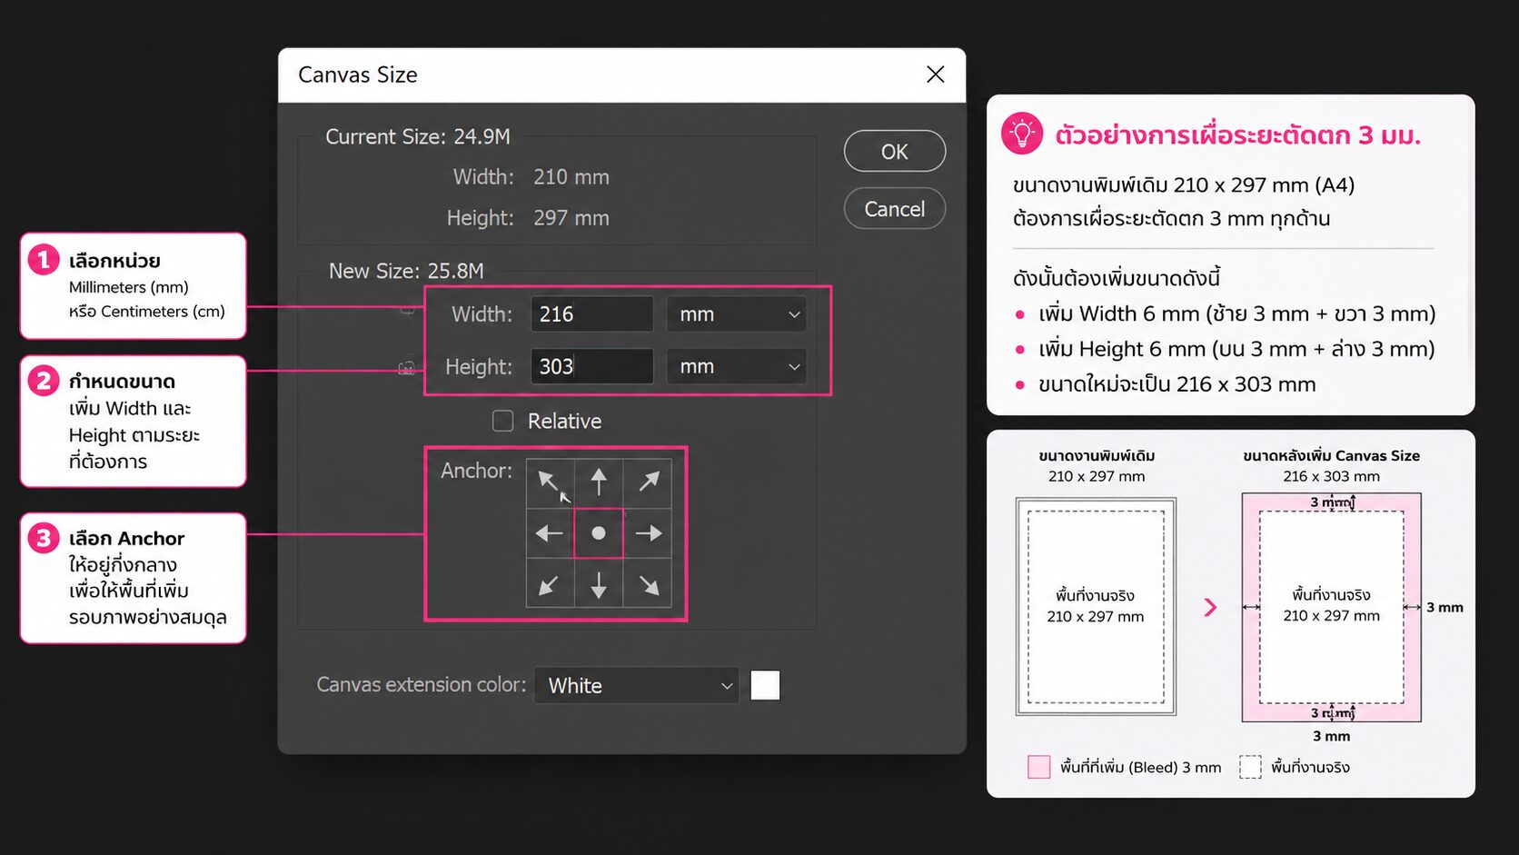This screenshot has width=1519, height=855.
Task: Click the current height '297 mm' value
Action: (x=571, y=218)
